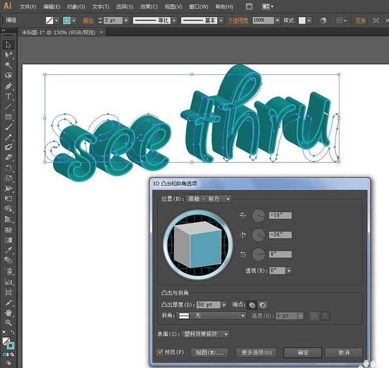Select the Column Graph tool
This screenshot has height=368, width=389.
coord(8,281)
